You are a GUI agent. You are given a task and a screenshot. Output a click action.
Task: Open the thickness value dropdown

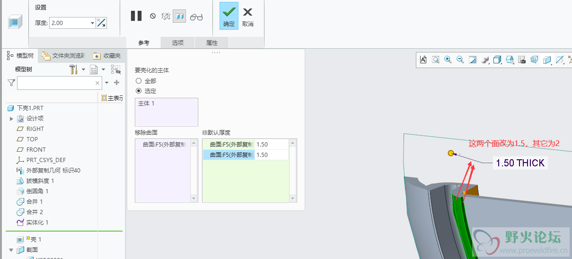pos(92,23)
